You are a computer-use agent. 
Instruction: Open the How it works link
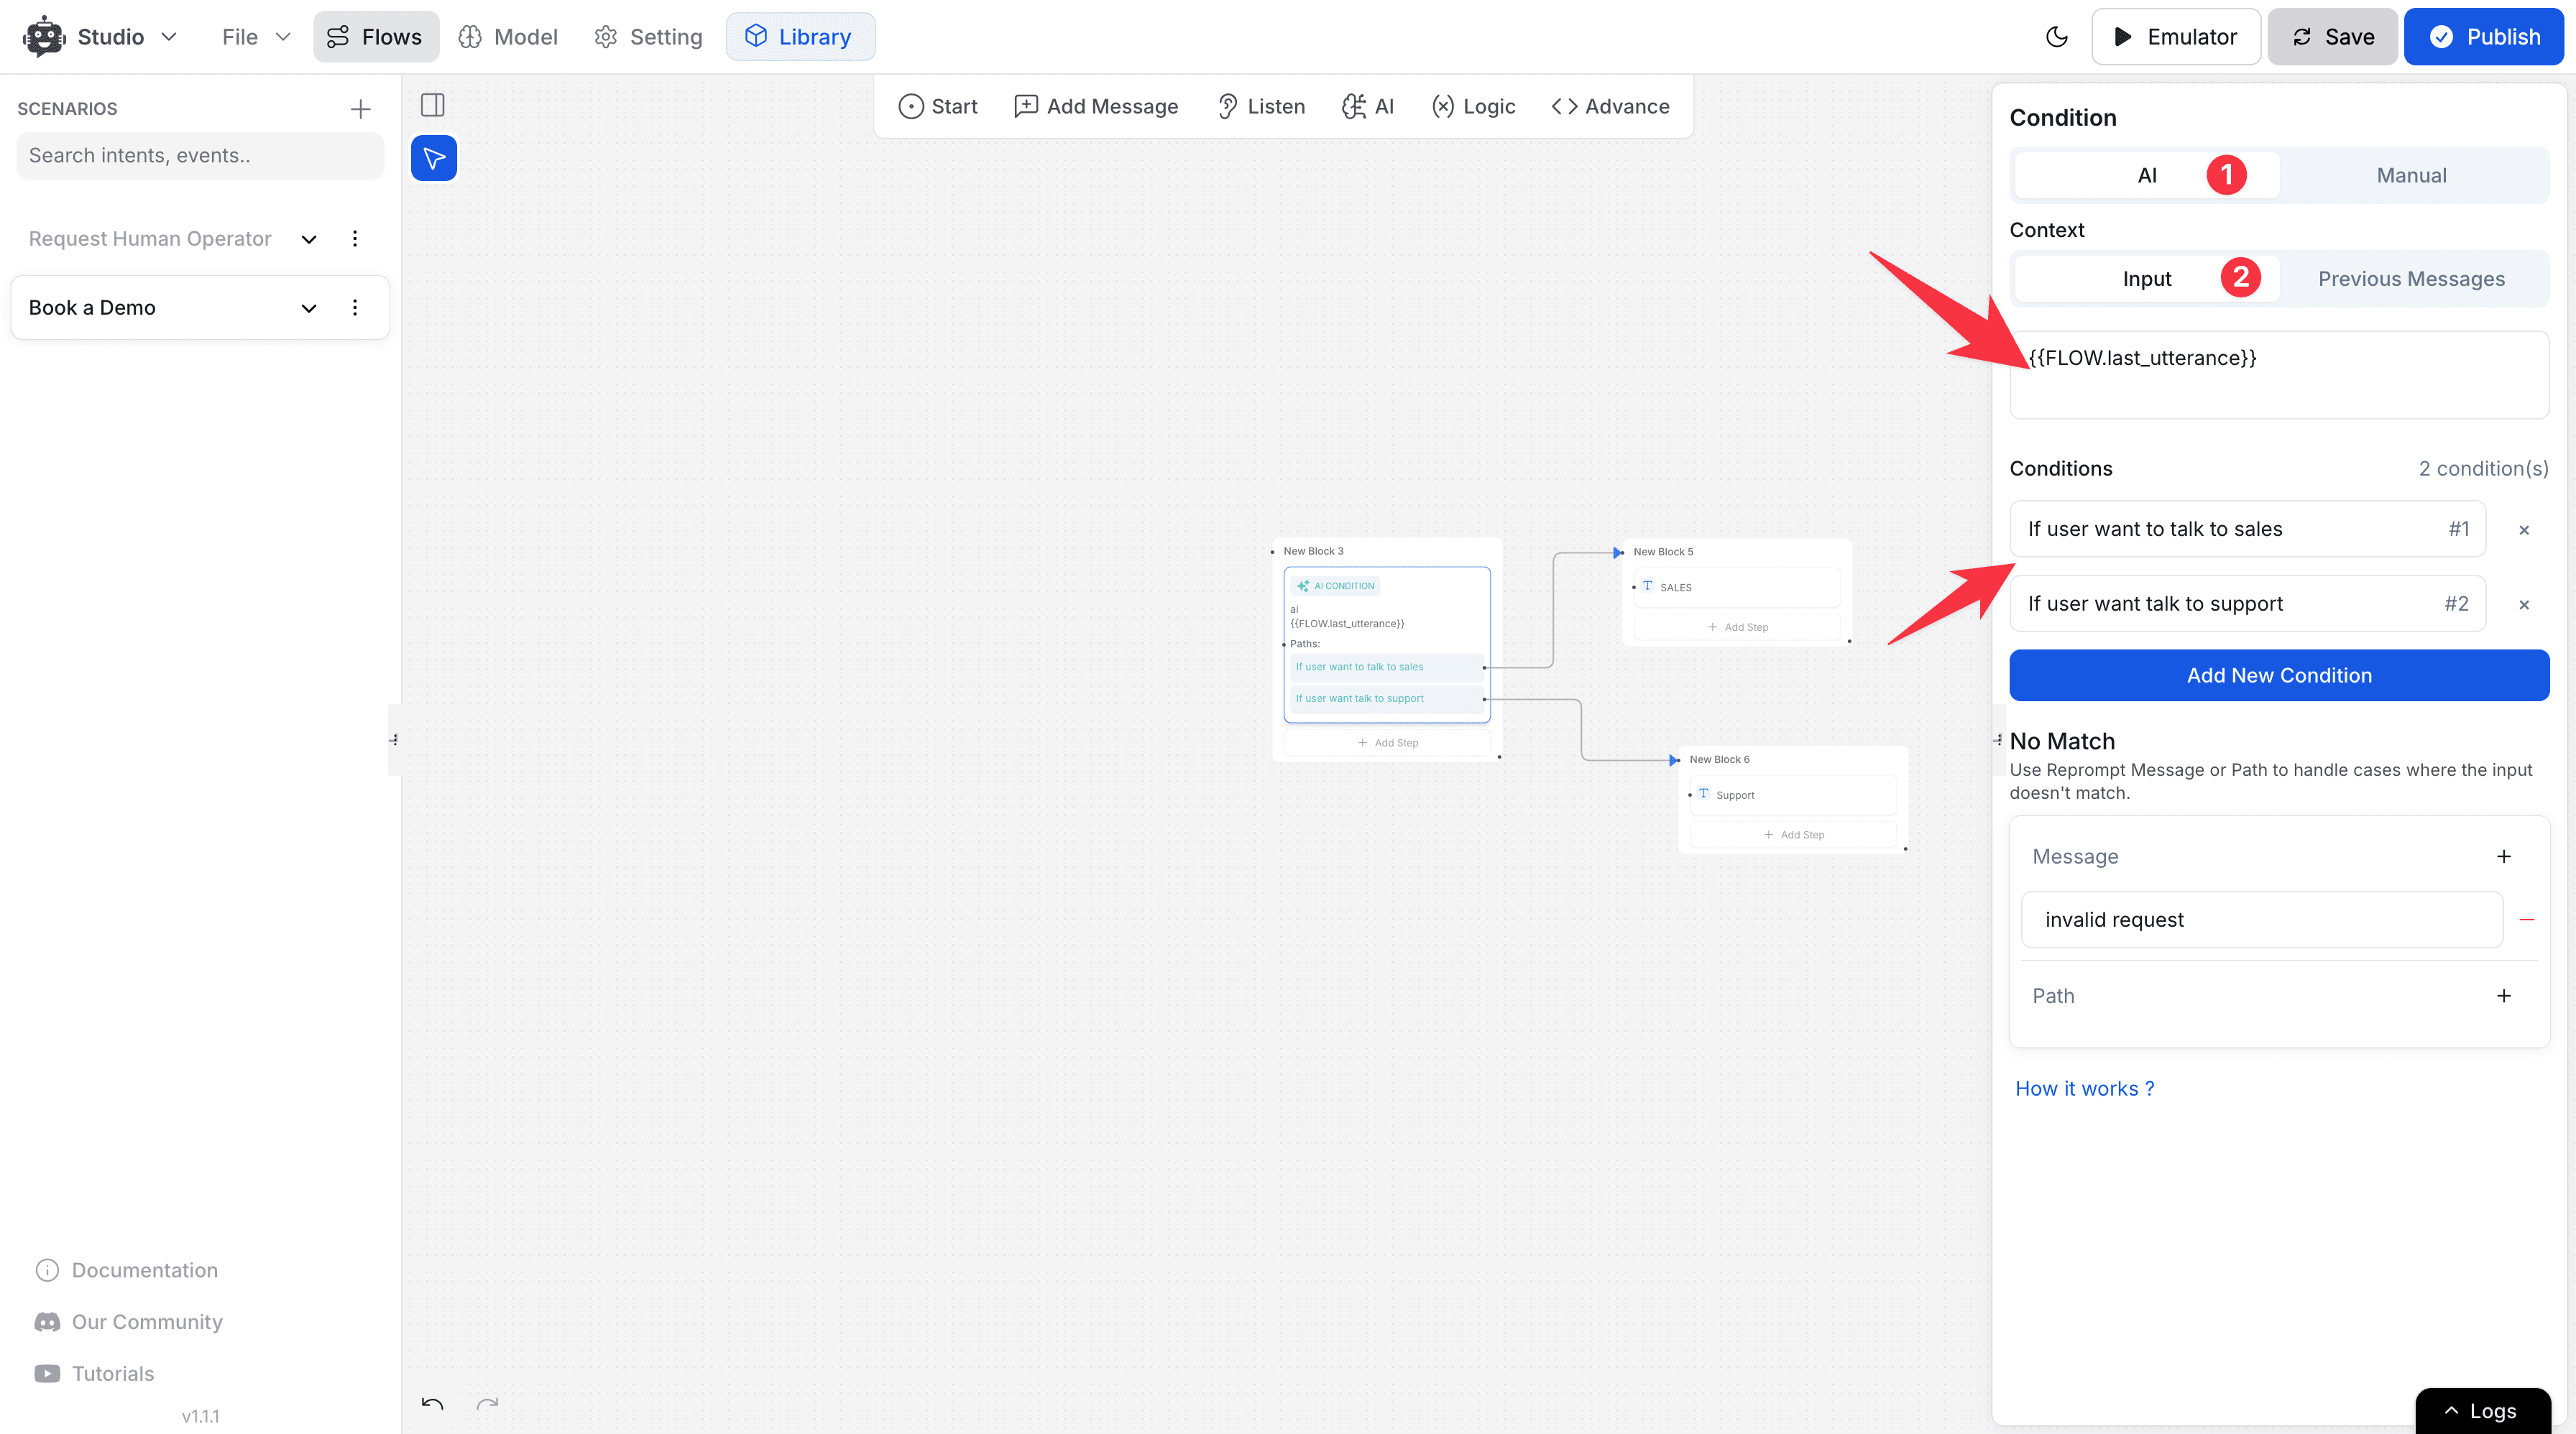(2084, 1088)
